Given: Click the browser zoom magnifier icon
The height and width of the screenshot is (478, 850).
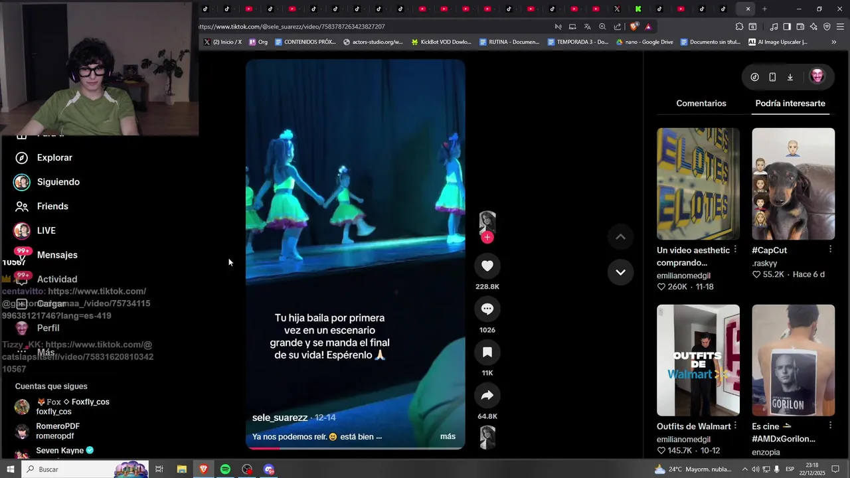Looking at the screenshot, I should pos(602,27).
